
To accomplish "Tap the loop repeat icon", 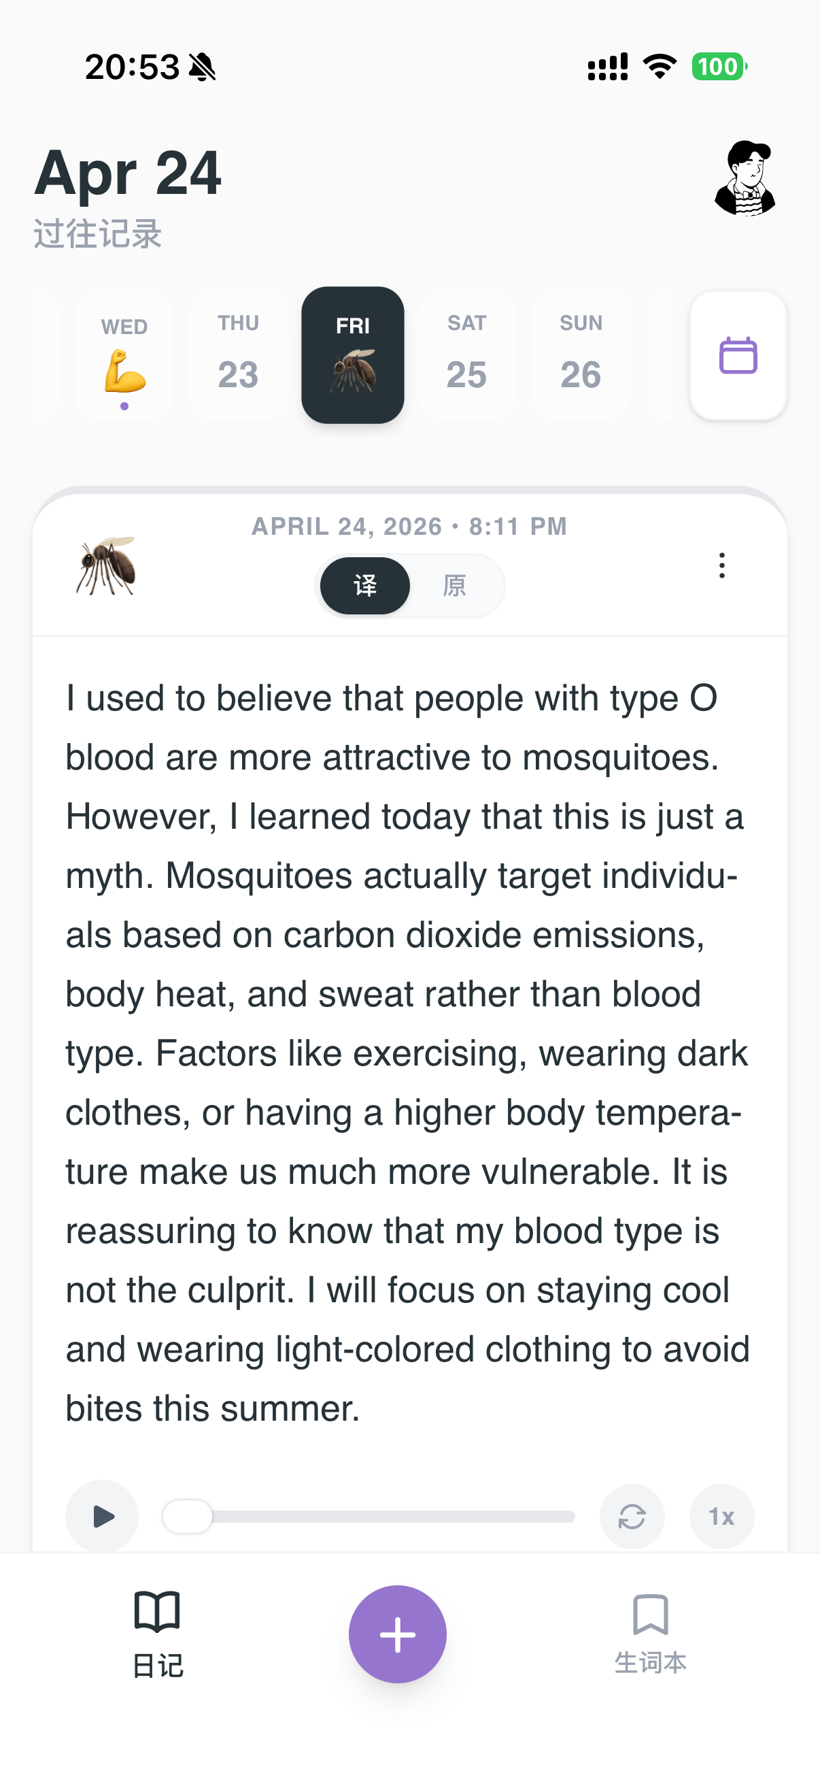I will click(x=632, y=1516).
